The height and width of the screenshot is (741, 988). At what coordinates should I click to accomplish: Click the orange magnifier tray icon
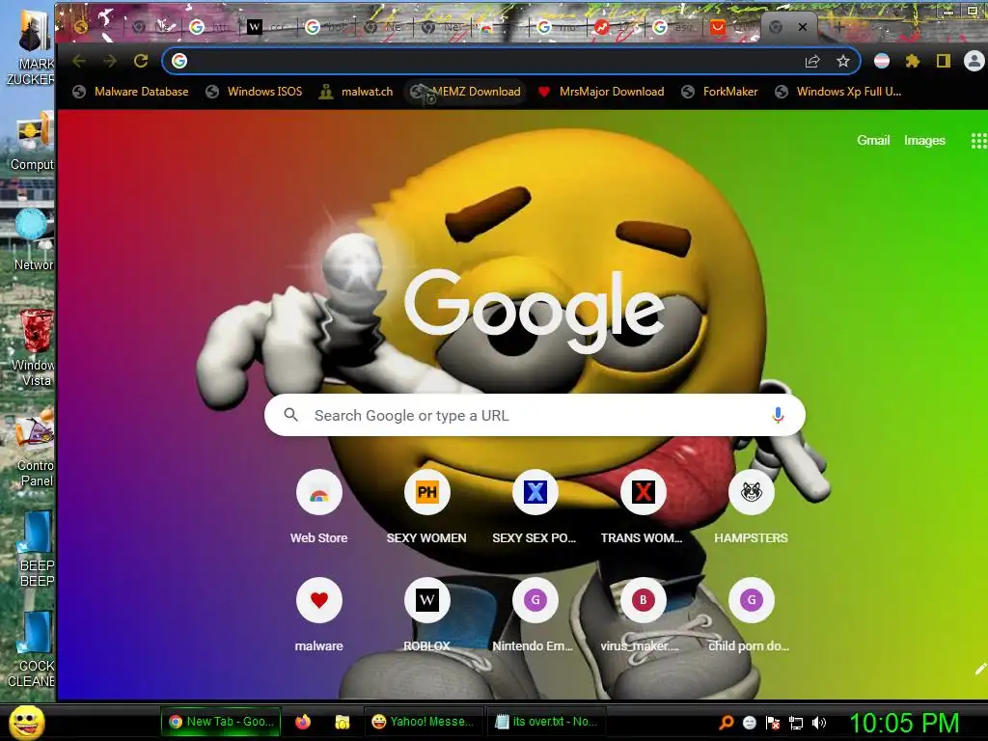(727, 723)
